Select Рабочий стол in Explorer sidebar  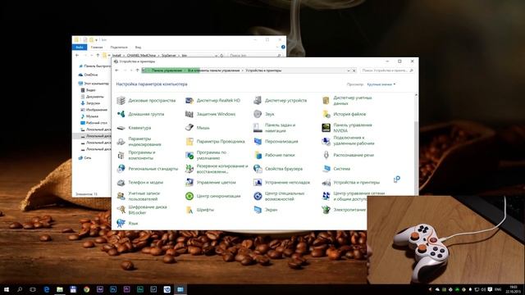[x=94, y=123]
